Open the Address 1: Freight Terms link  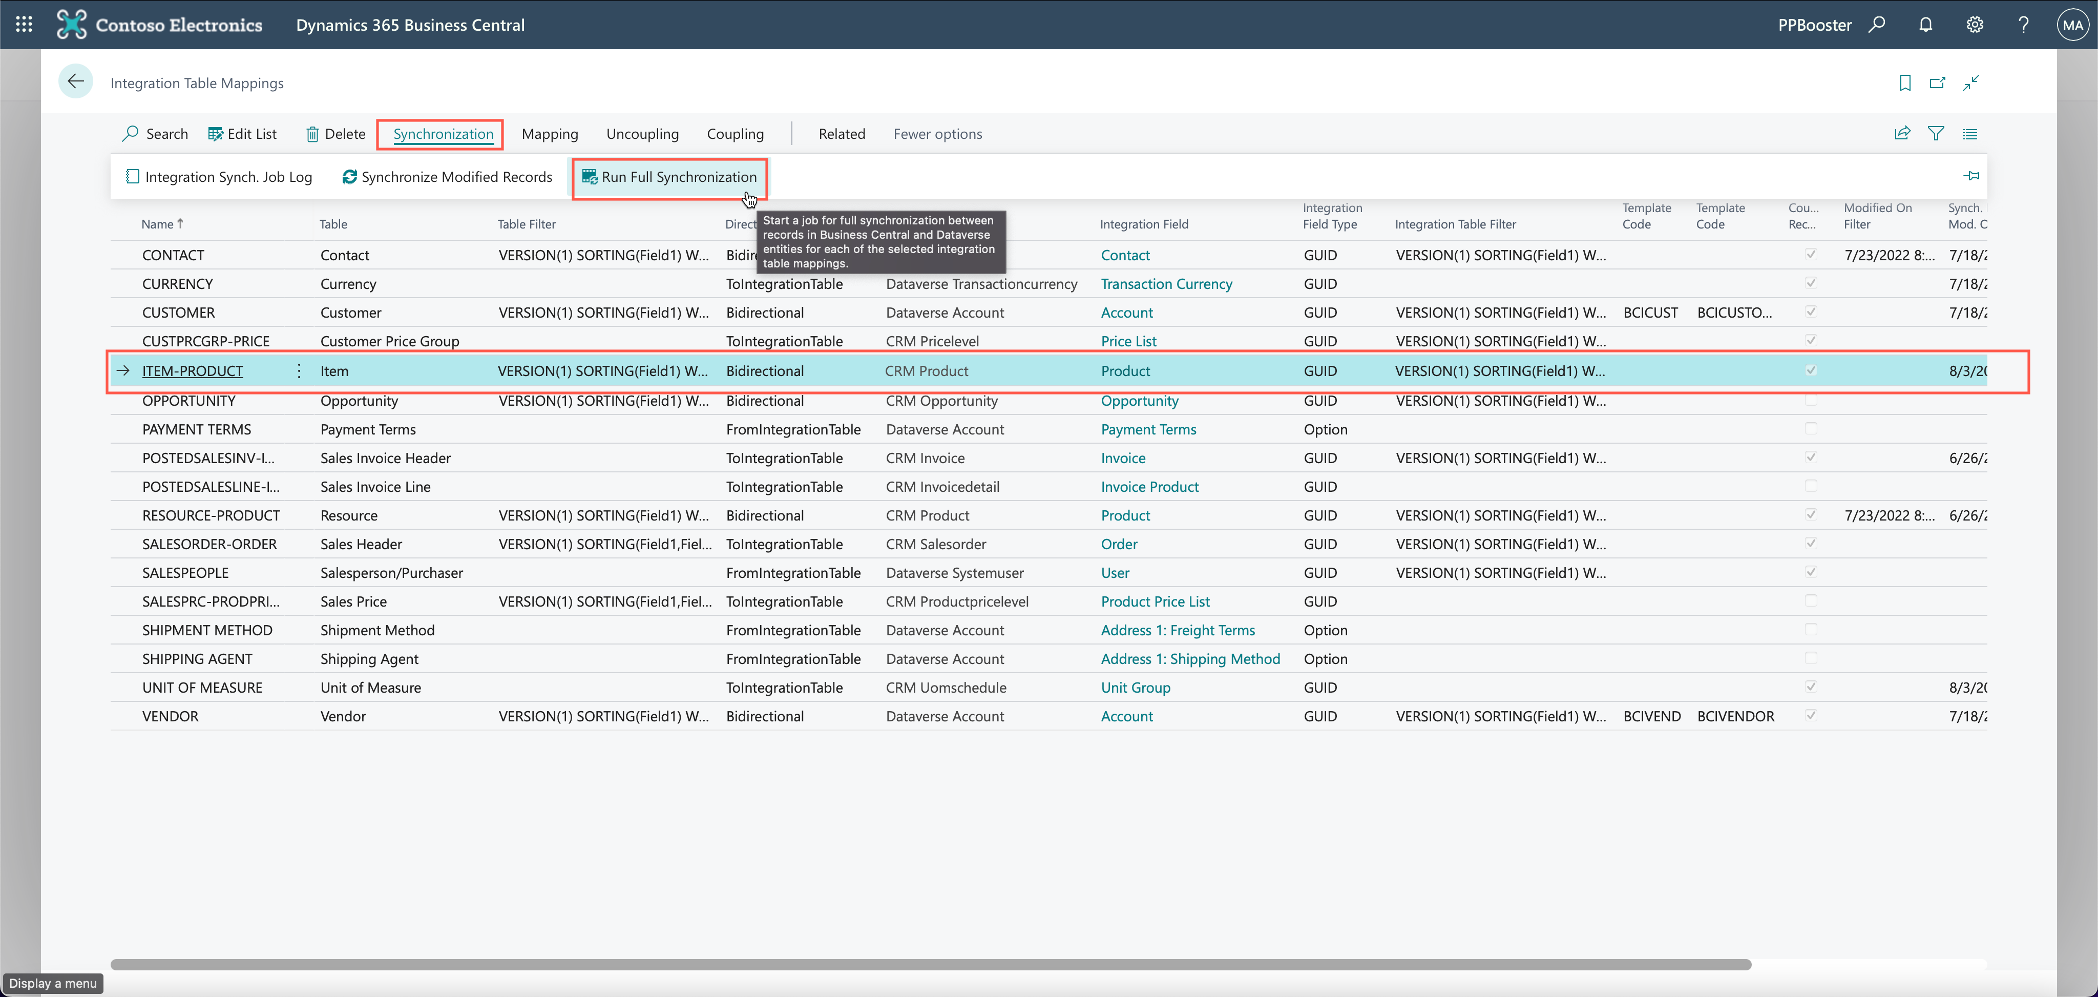tap(1178, 630)
